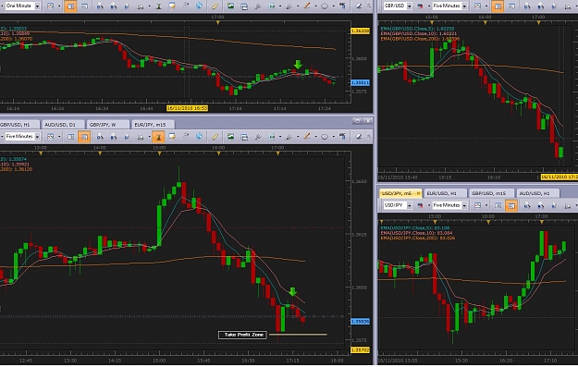Viewport: 578px width, 367px height.
Task: Click the picture icon in One Minute toolbar
Action: [231, 6]
